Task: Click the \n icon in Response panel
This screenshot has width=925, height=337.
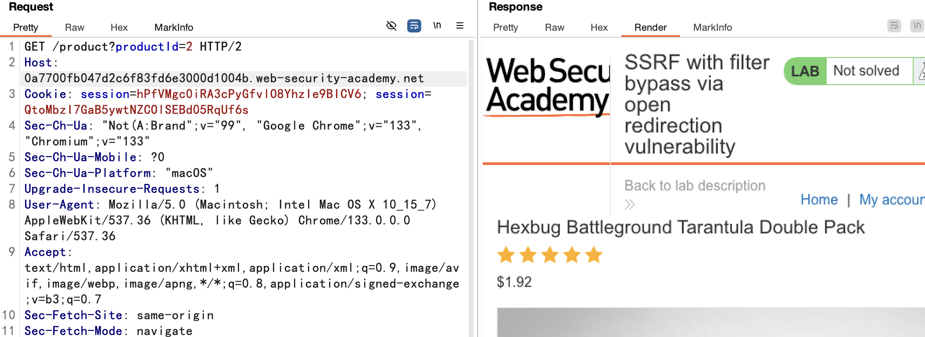Action: 917,26
